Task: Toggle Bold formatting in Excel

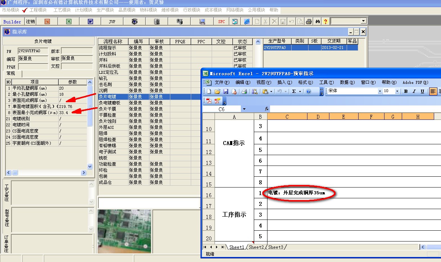Action: pos(406,91)
